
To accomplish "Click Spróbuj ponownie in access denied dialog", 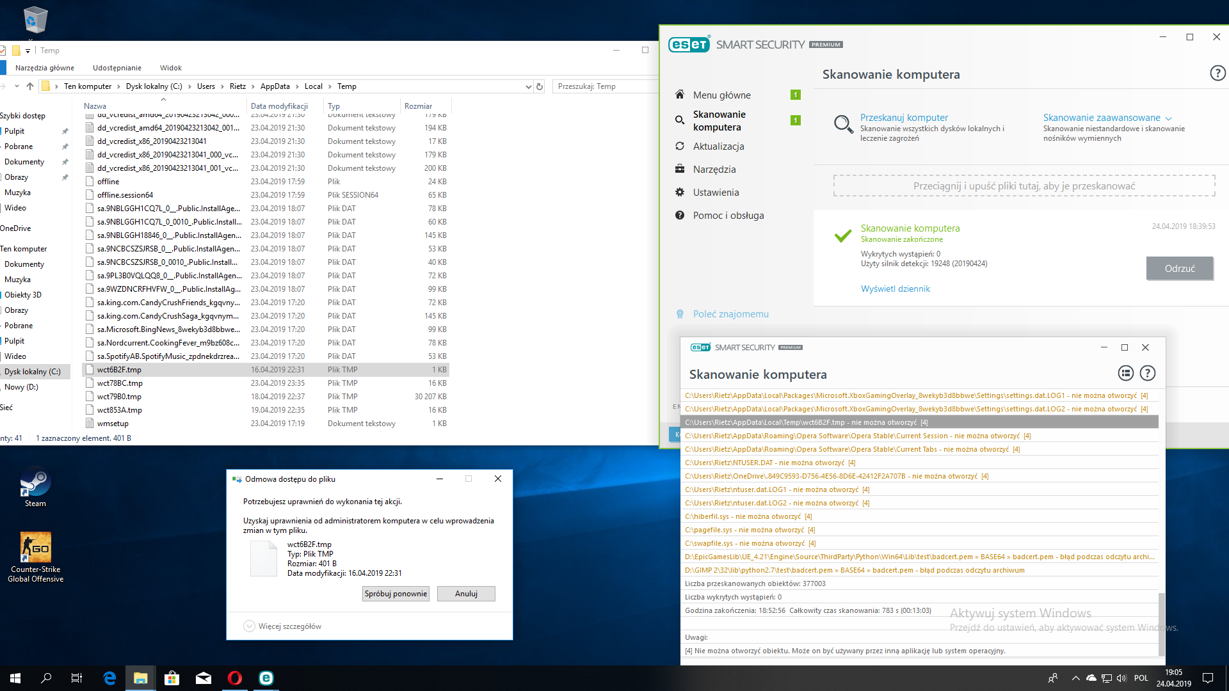I will [x=396, y=593].
